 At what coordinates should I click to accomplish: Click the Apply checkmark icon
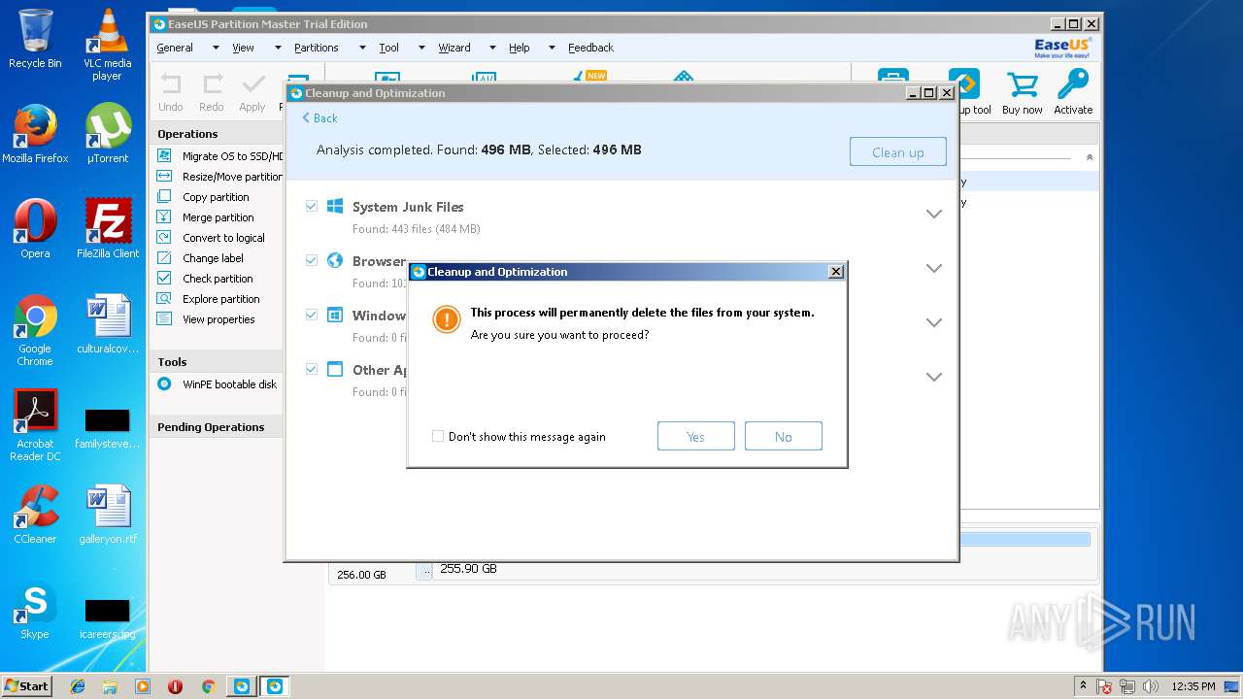pyautogui.click(x=252, y=83)
